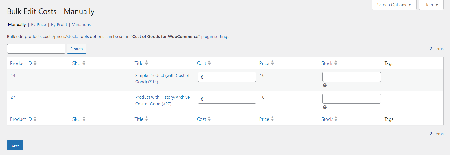
Task: Click footer Product ID sort arrows
Action: pos(35,119)
